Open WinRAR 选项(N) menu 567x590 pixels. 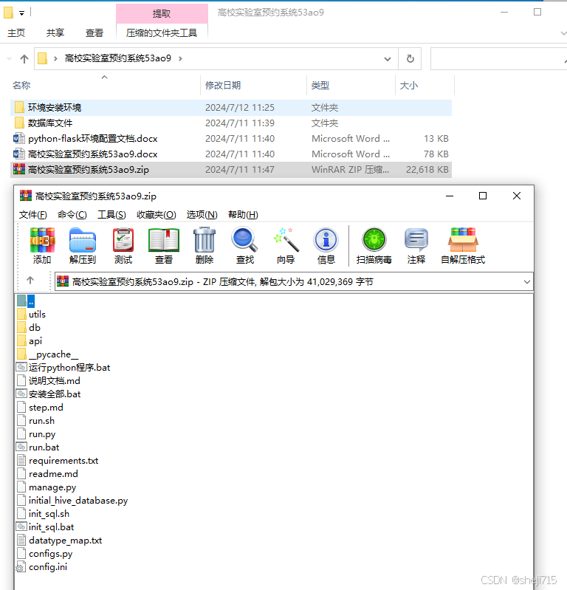tap(202, 214)
